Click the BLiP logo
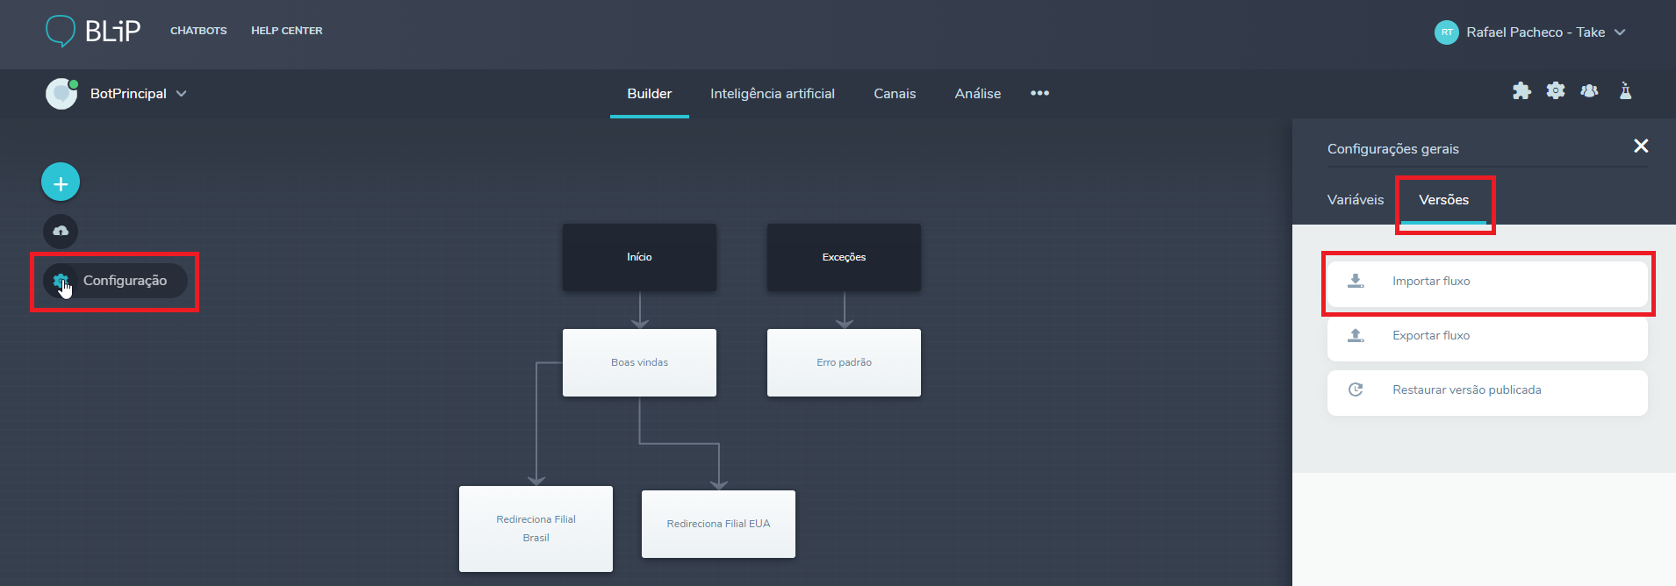Screen dimensions: 1676x586 click(x=93, y=31)
